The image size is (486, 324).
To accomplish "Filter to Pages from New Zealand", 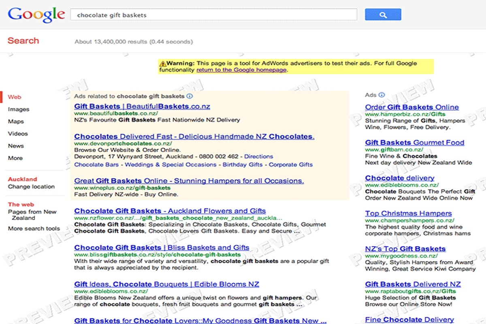I will point(32,215).
